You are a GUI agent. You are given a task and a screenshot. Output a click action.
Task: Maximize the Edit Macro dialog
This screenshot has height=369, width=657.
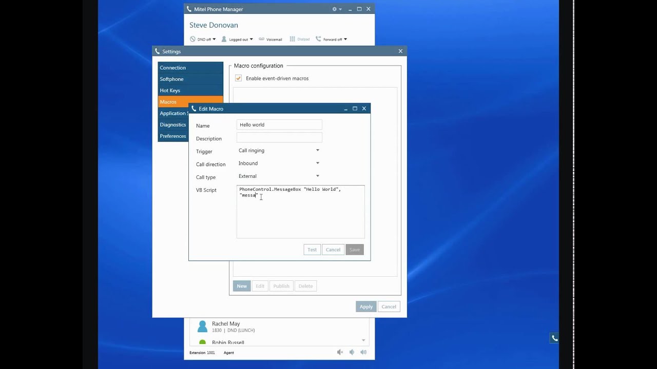[355, 109]
